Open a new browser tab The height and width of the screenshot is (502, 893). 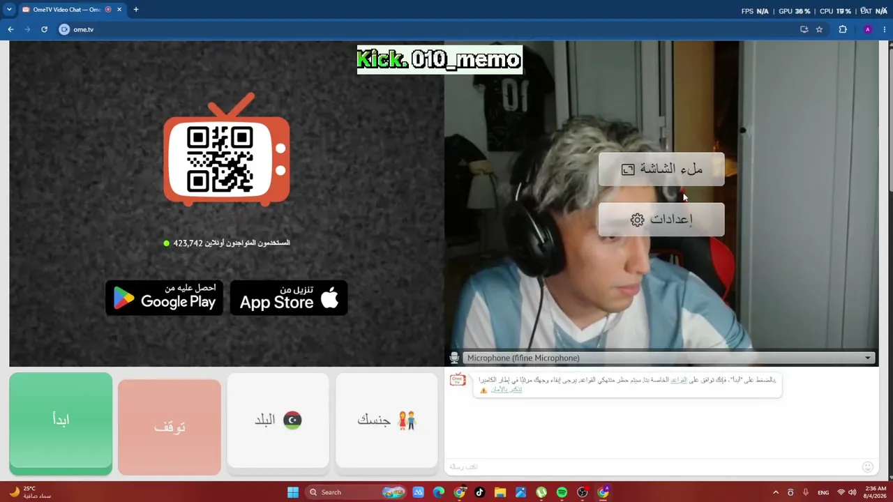pyautogui.click(x=136, y=10)
